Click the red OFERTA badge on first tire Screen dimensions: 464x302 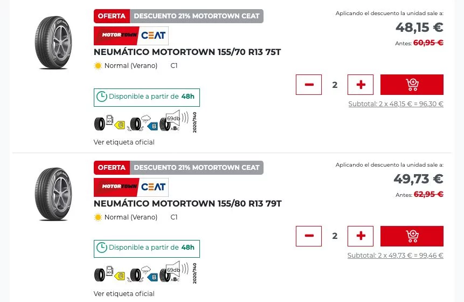coord(112,16)
